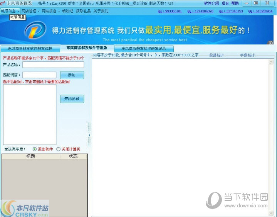Select the 退出软件 radio option
277x217 pixels.
[43, 149]
